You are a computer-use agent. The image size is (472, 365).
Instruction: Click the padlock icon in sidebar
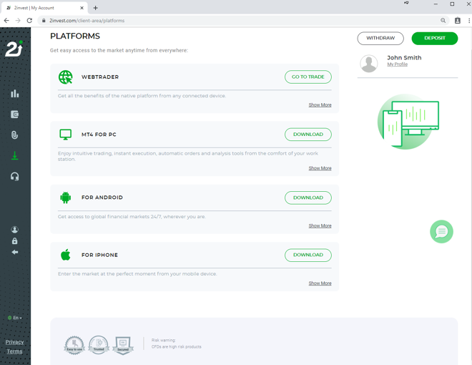click(x=15, y=241)
